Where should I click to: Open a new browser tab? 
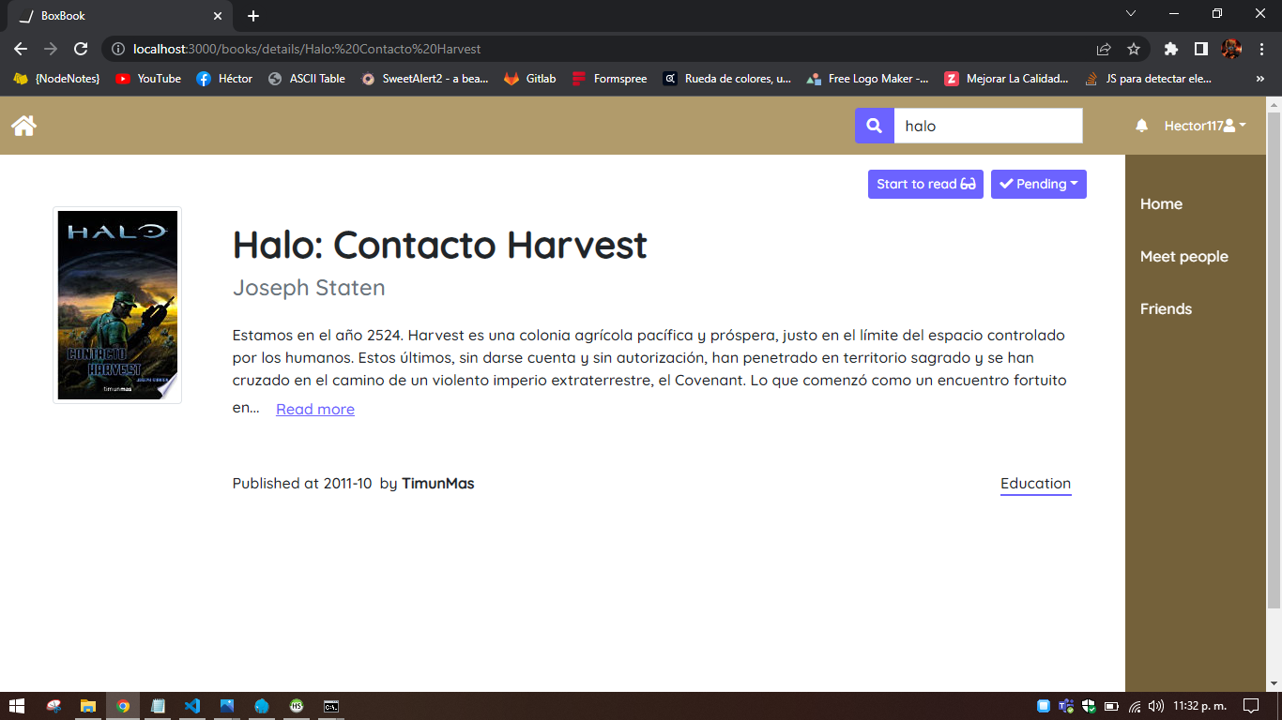pos(253,16)
